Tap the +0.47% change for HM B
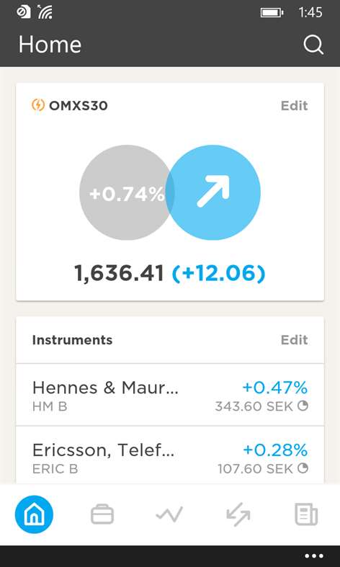Image resolution: width=340 pixels, height=567 pixels. click(275, 388)
